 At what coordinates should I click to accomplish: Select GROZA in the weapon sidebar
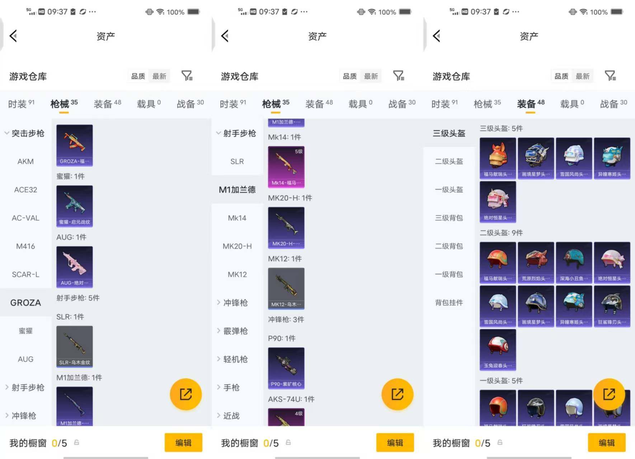[25, 302]
